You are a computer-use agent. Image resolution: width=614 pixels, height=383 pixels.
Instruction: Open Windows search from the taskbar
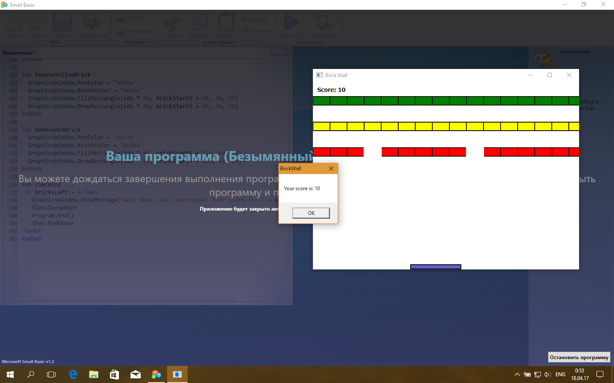click(x=31, y=375)
